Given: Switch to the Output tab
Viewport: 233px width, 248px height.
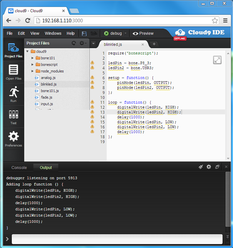Looking at the screenshot, I should [46, 167].
